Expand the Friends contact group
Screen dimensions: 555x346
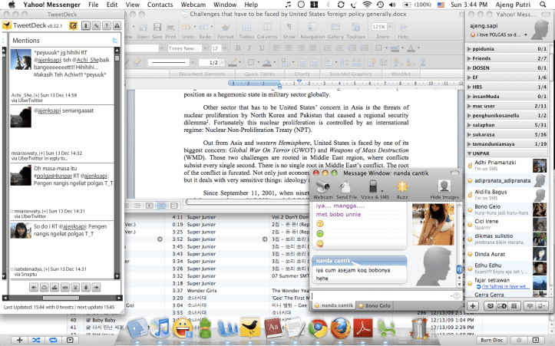point(470,57)
